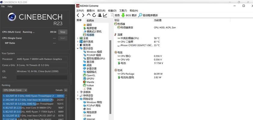Open Cinebench Help menu
253x120 pixels.
tap(10, 6)
